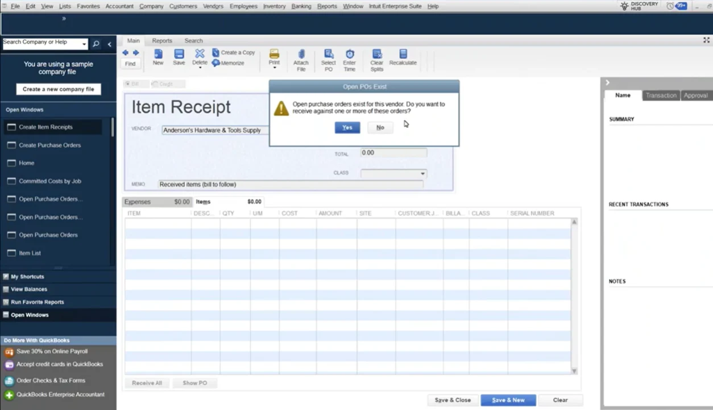Click the Attach File paperclip icon
This screenshot has height=410, width=713.
pos(301,55)
